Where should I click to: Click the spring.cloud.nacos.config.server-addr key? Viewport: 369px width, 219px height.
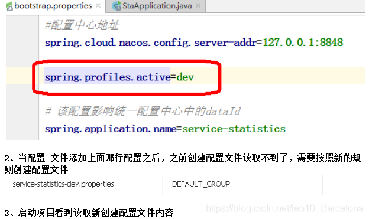point(151,43)
